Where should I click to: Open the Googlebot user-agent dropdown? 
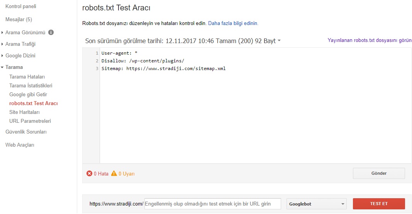316,204
